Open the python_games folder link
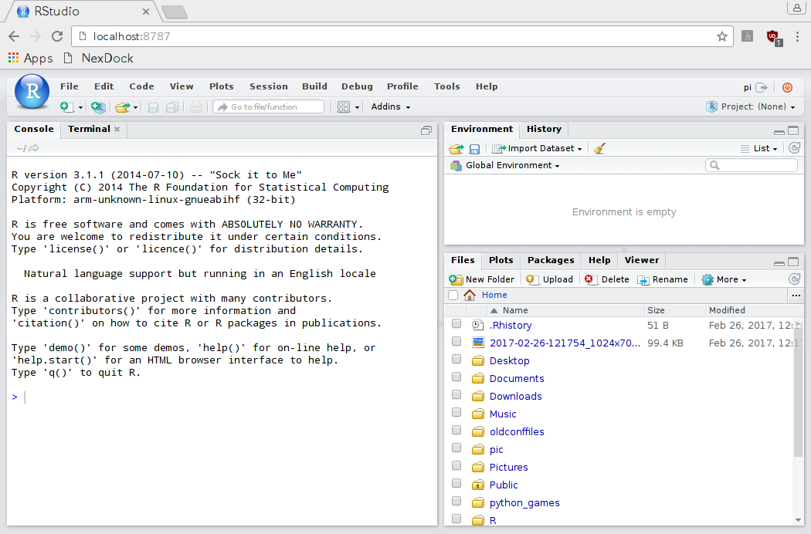Viewport: 811px width, 534px height. point(524,502)
